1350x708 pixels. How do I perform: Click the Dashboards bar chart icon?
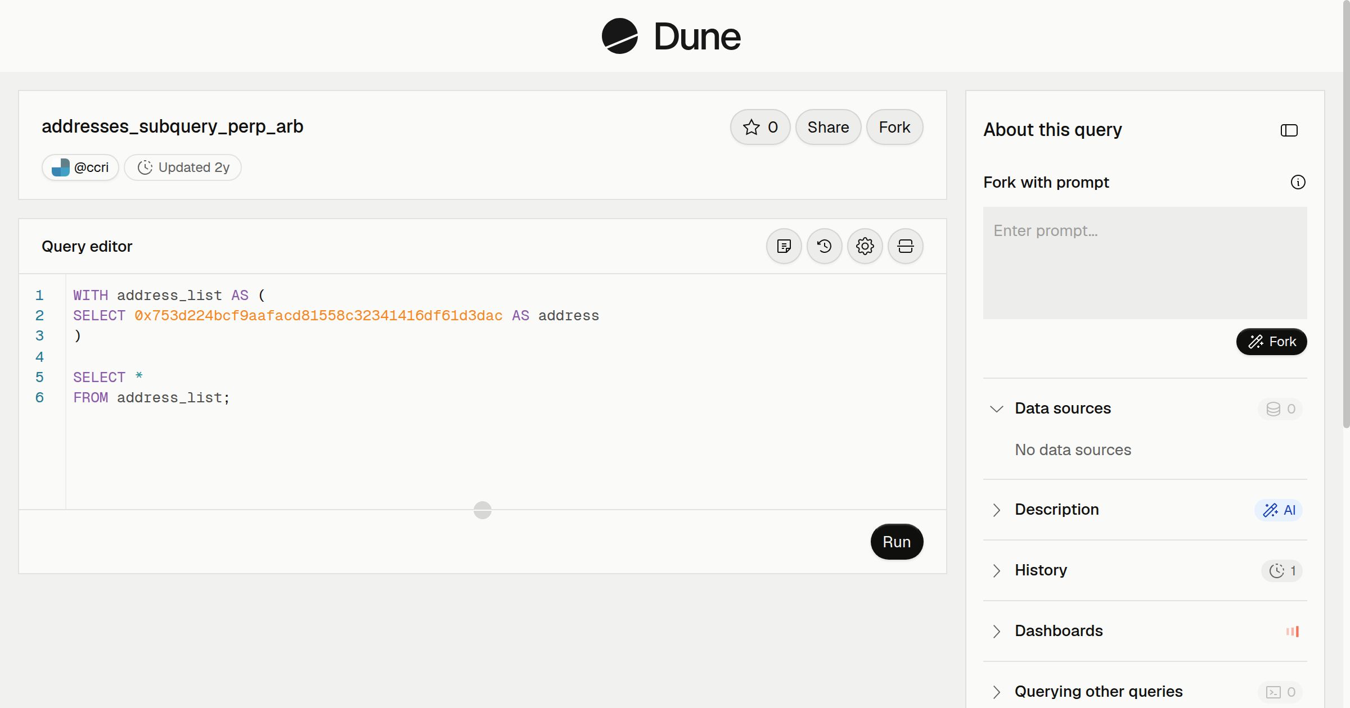[x=1292, y=631]
